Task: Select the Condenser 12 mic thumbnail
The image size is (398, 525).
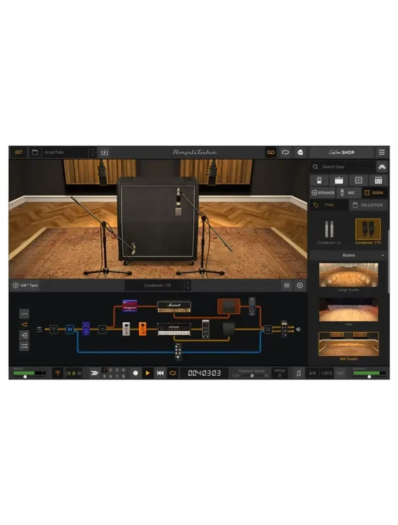Action: 329,232
